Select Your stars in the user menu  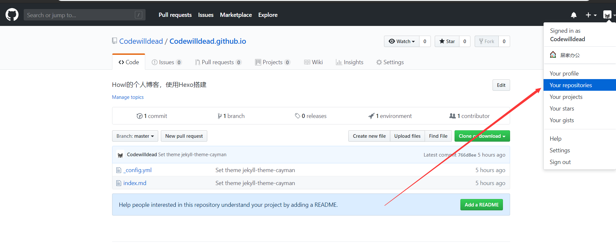click(580, 109)
